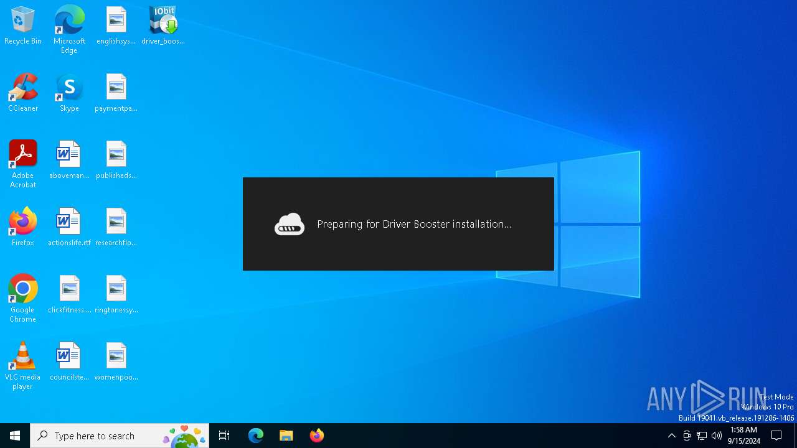Select the publisheds... image file
Screen dimensions: 797x448
click(x=116, y=161)
